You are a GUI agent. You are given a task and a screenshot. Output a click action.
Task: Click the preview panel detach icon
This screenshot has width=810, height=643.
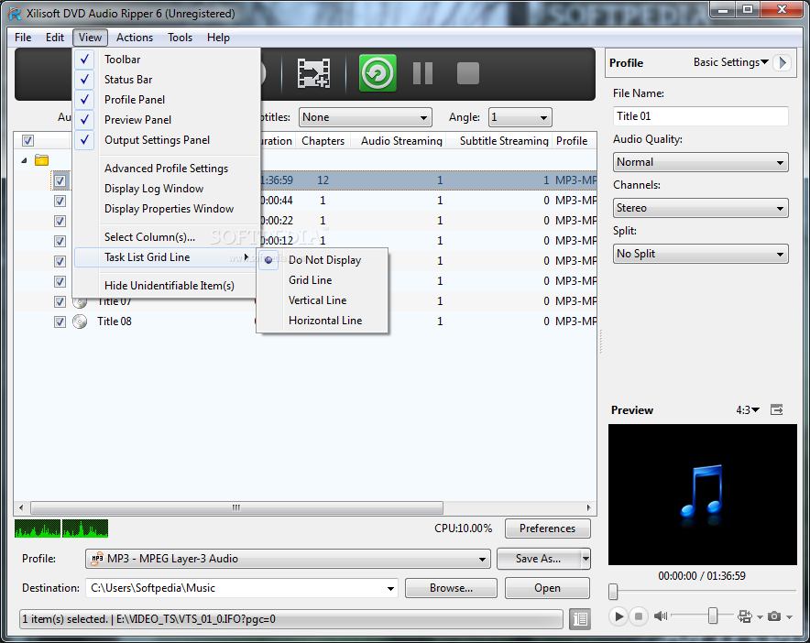coord(776,409)
